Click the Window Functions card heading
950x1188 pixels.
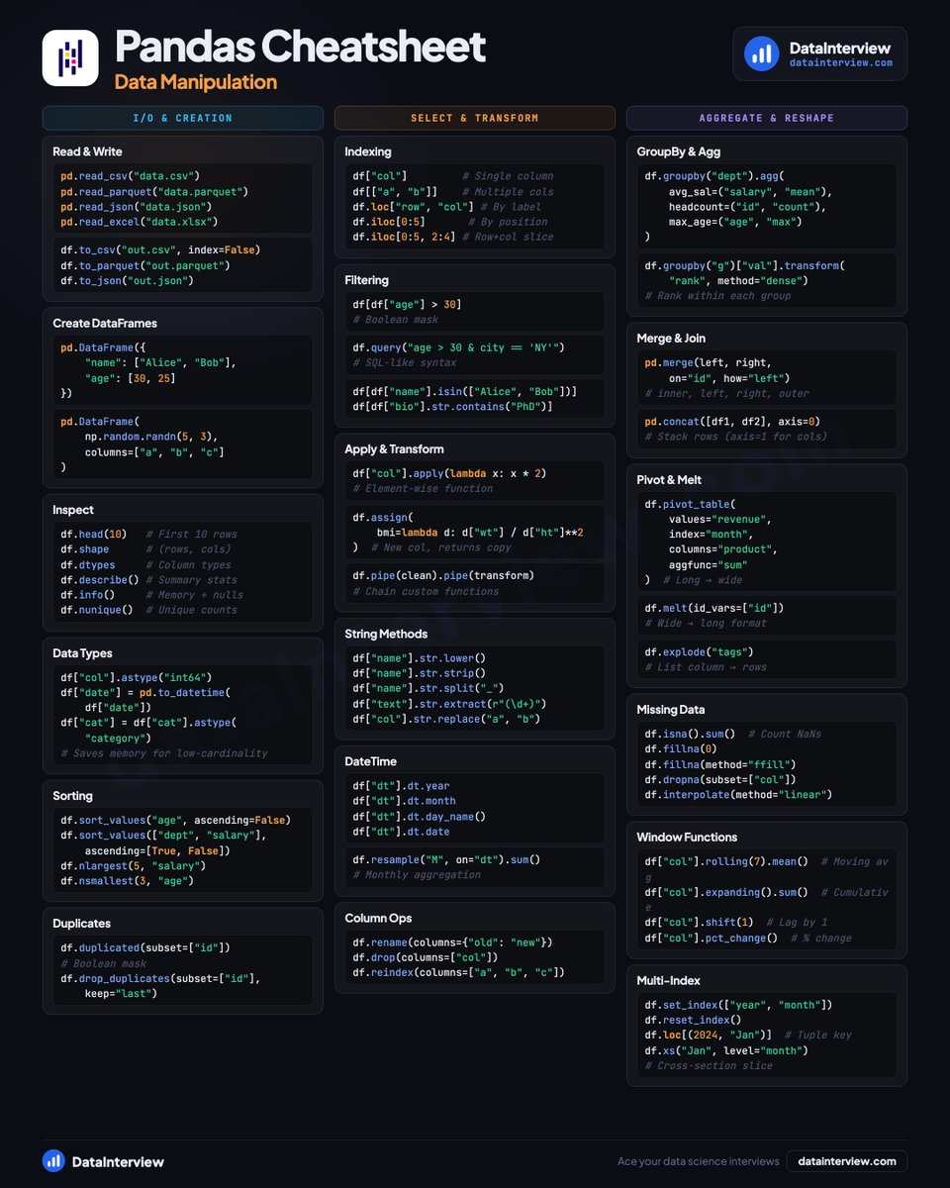point(687,838)
